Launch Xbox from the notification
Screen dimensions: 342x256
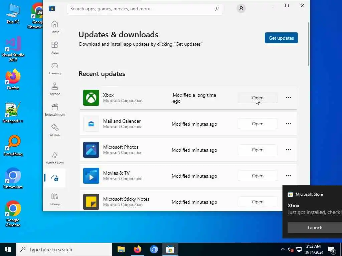[x=315, y=228]
